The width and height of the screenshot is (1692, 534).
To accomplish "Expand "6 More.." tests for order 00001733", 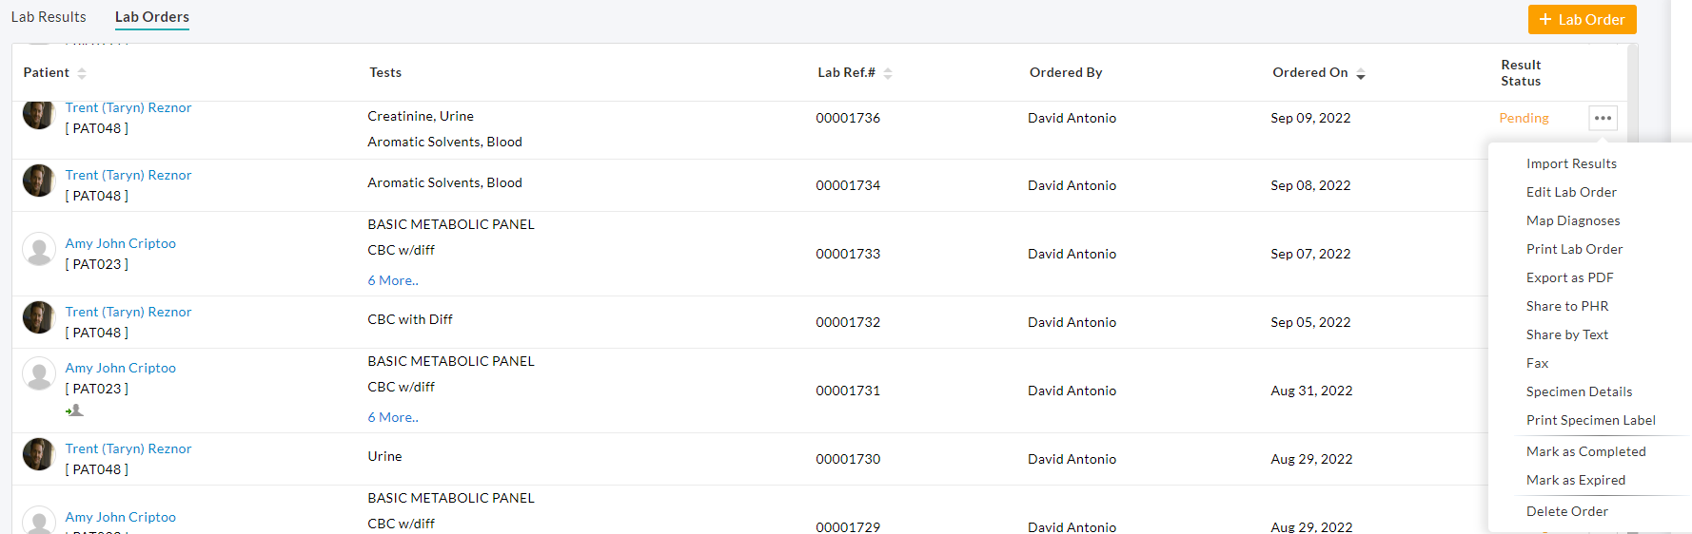I will (x=393, y=280).
